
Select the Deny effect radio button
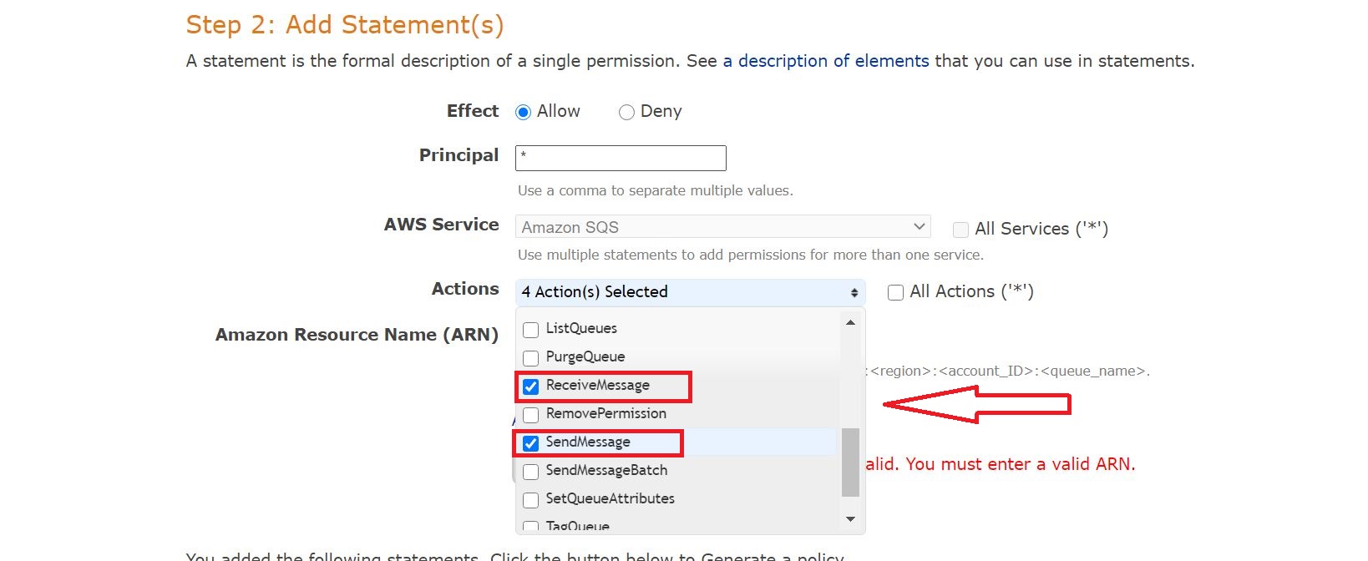[626, 113]
